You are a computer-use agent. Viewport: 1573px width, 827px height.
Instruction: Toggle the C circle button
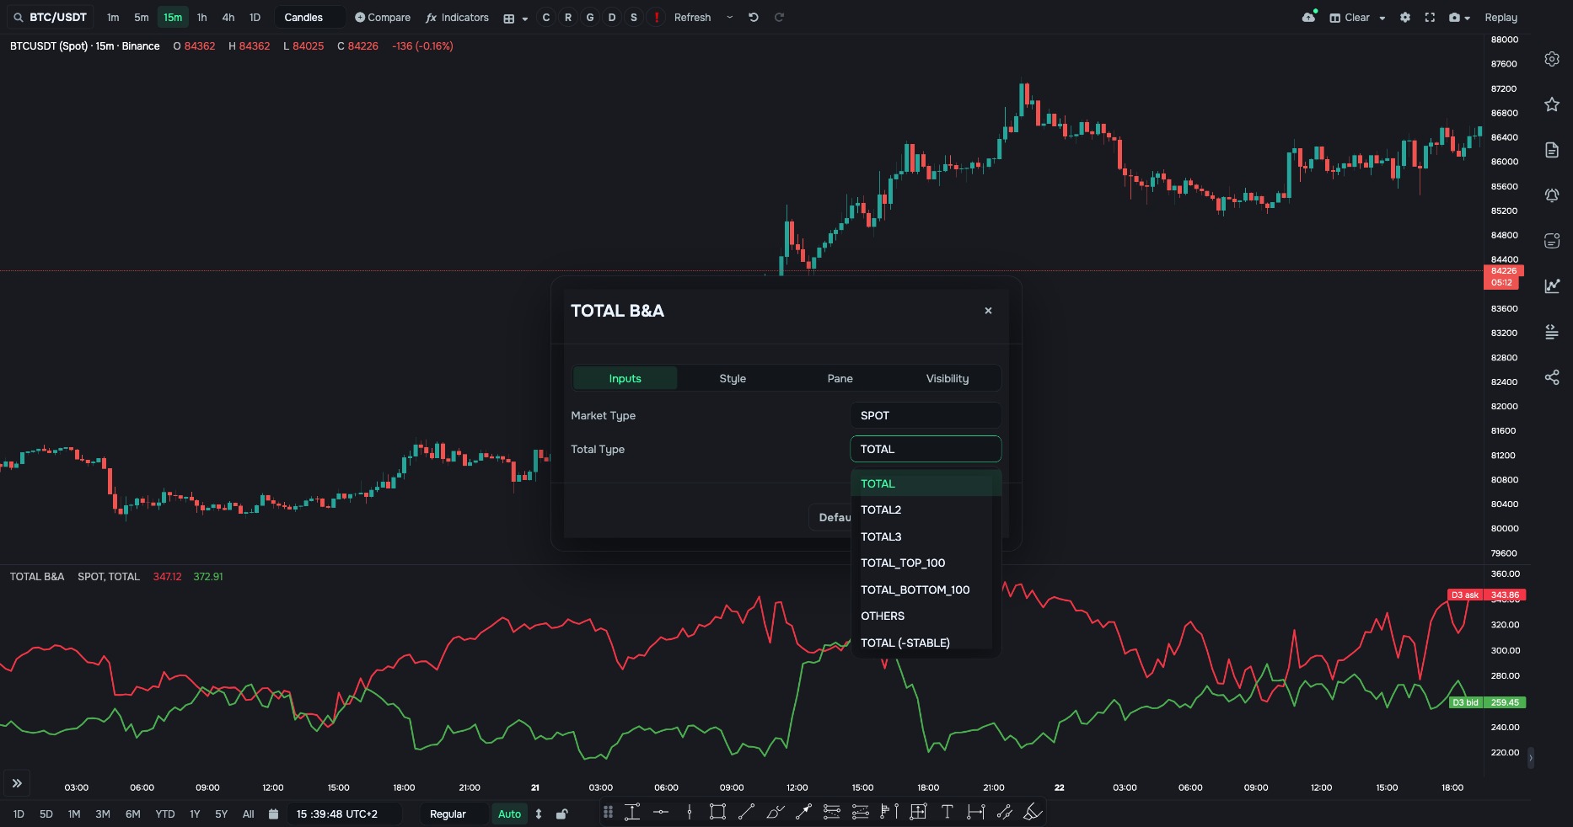coord(546,17)
